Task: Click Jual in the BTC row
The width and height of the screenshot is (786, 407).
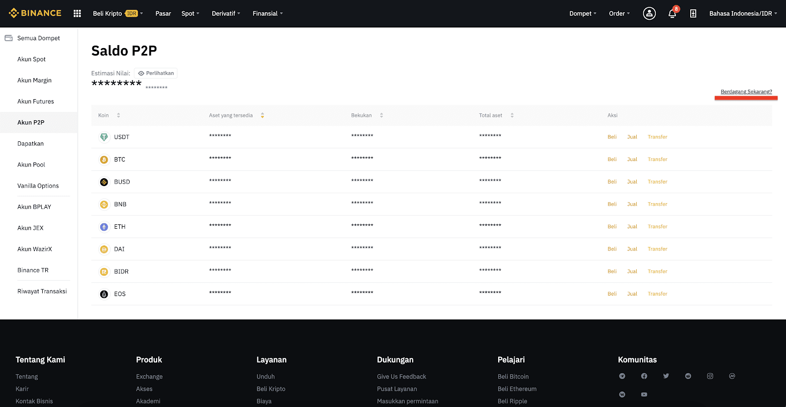Action: coord(632,160)
